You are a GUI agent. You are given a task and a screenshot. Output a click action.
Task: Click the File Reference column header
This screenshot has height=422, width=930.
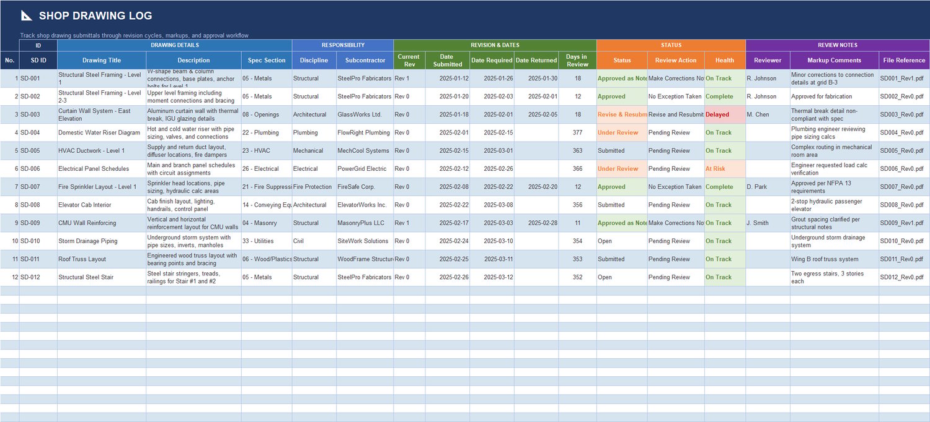point(904,60)
